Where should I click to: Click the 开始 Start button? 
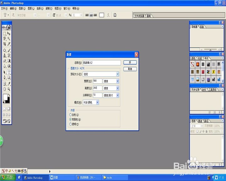[x=8, y=177]
